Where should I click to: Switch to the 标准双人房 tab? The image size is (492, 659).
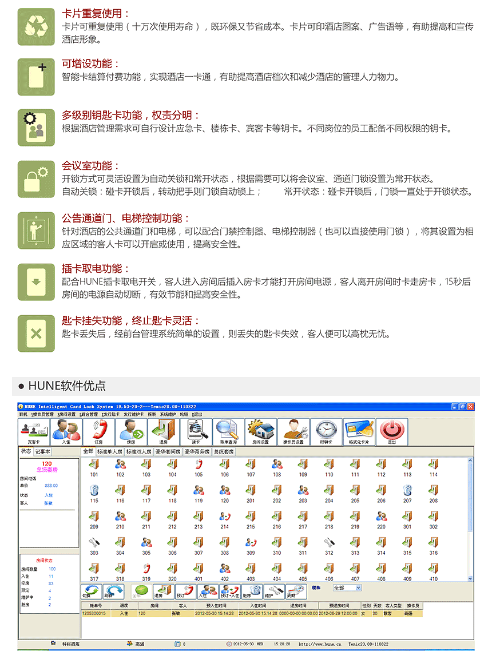click(x=138, y=452)
